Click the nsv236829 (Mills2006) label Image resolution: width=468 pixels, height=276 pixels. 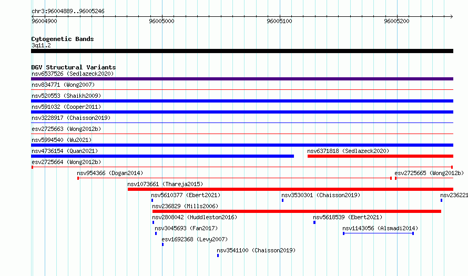coord(185,206)
